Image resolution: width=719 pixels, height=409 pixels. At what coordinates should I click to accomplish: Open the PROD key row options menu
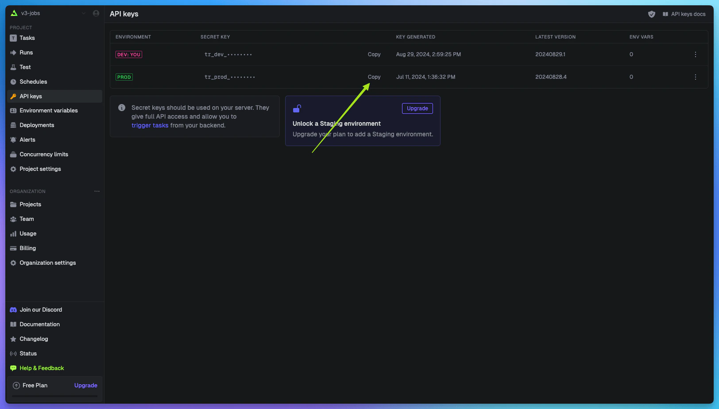pyautogui.click(x=695, y=77)
